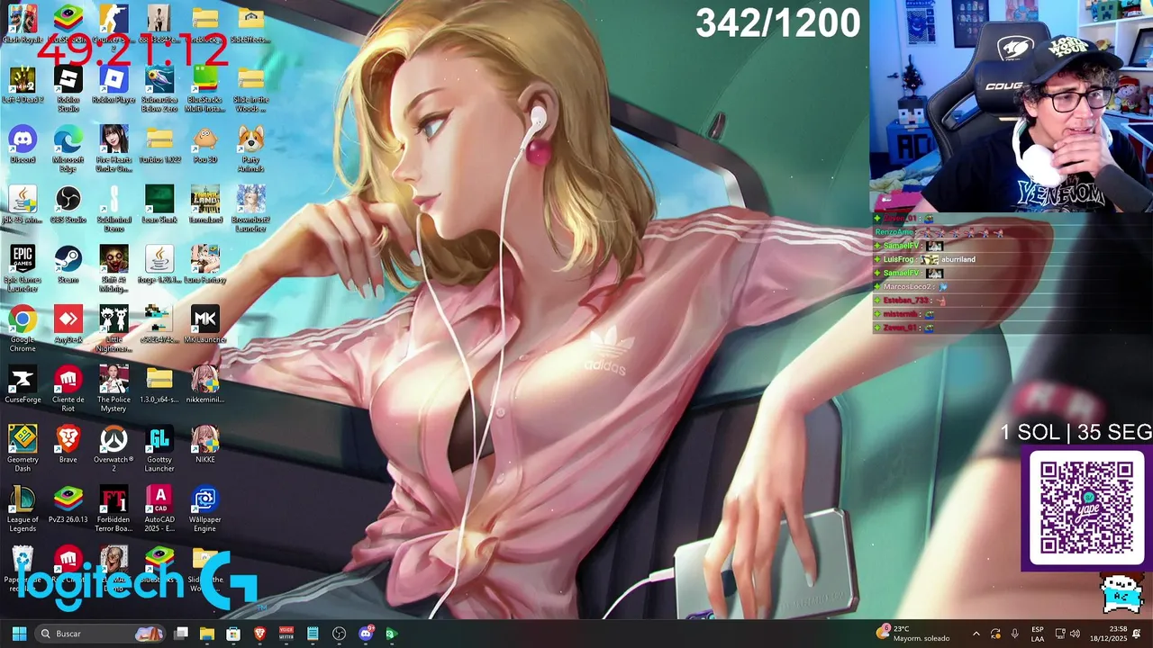Open the notification bell in the taskbar
The height and width of the screenshot is (648, 1153).
1137,634
